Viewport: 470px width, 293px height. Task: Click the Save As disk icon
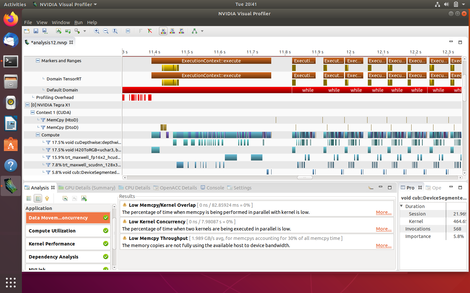[45, 31]
